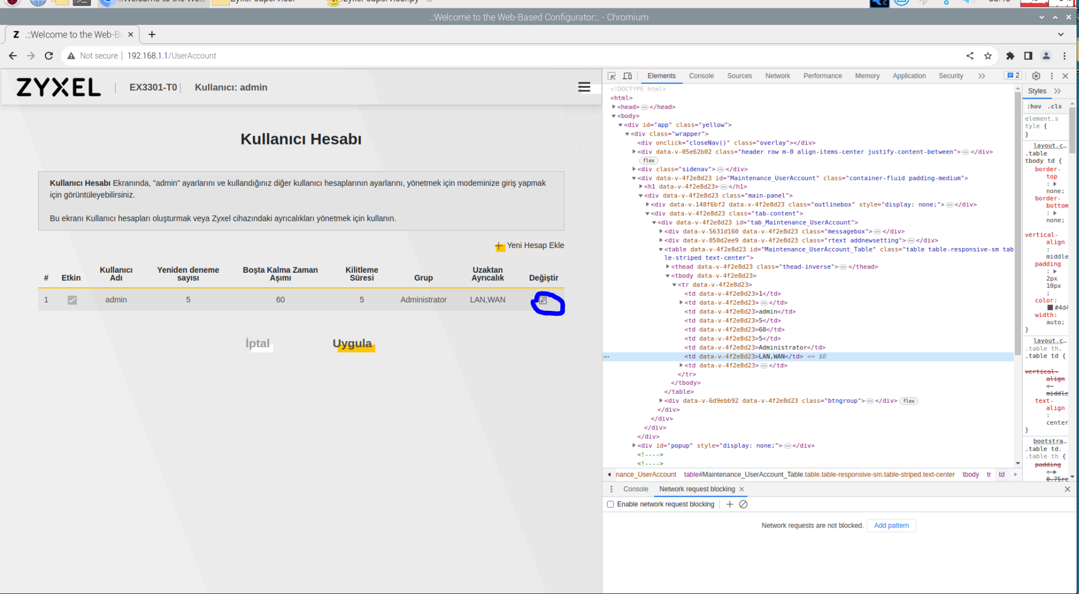Click the ZYXEL logo
The height and width of the screenshot is (594, 1079).
pyautogui.click(x=59, y=88)
